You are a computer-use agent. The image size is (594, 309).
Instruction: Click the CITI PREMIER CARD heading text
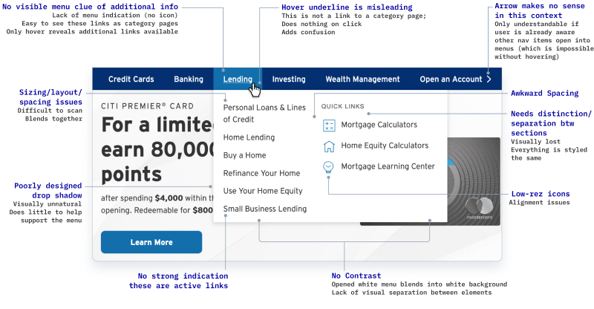(x=147, y=106)
